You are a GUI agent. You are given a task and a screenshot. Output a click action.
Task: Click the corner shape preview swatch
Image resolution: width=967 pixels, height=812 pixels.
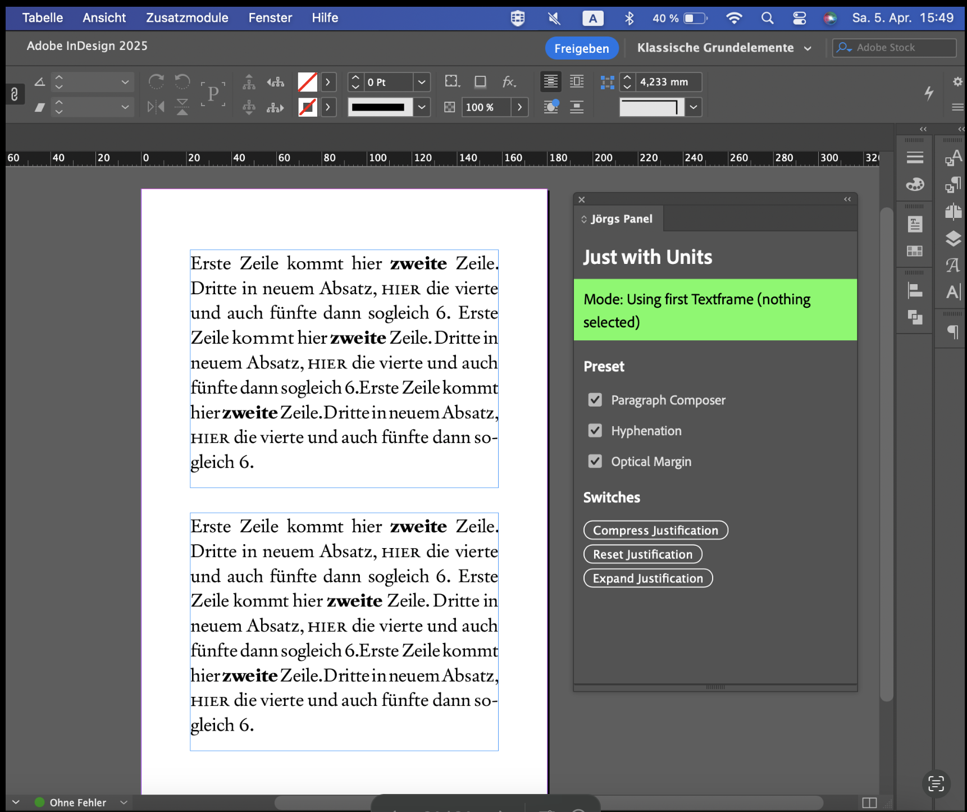(x=652, y=107)
